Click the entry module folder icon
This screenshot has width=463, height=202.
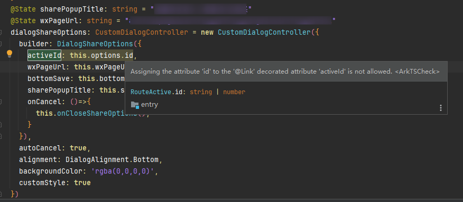(x=135, y=105)
